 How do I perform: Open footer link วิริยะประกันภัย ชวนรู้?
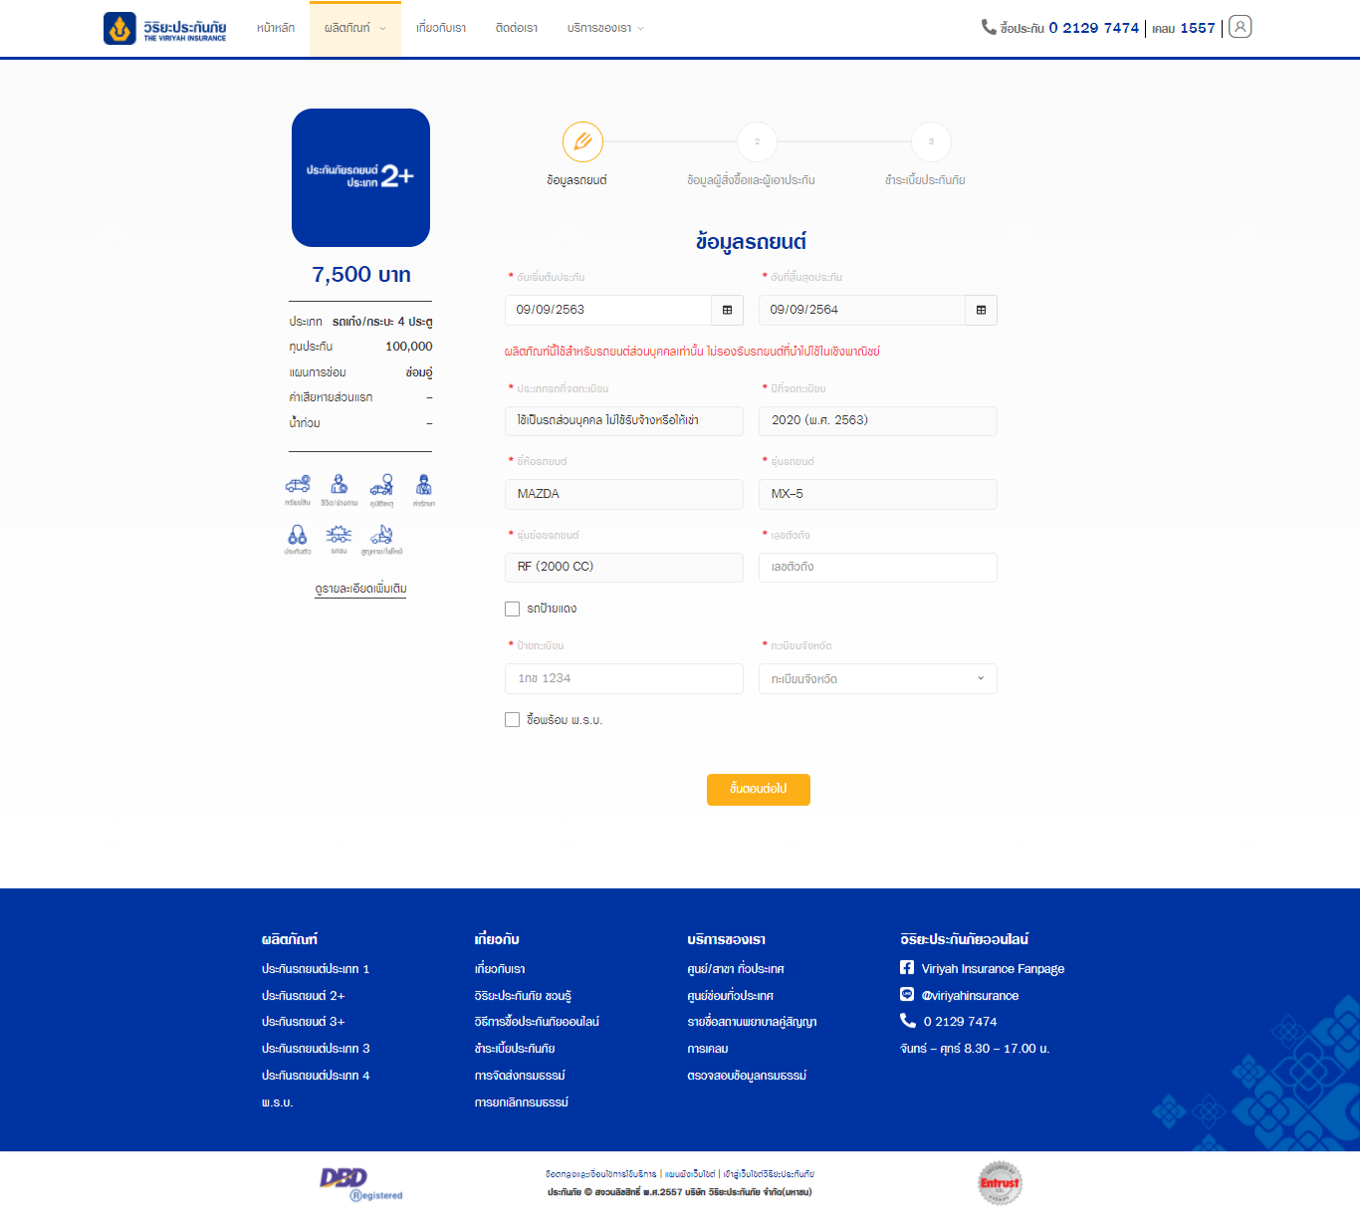523,996
